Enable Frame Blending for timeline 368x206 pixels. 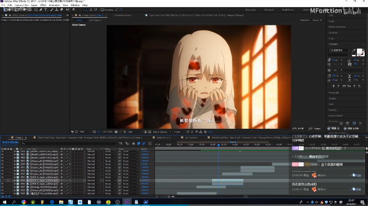click(x=139, y=144)
